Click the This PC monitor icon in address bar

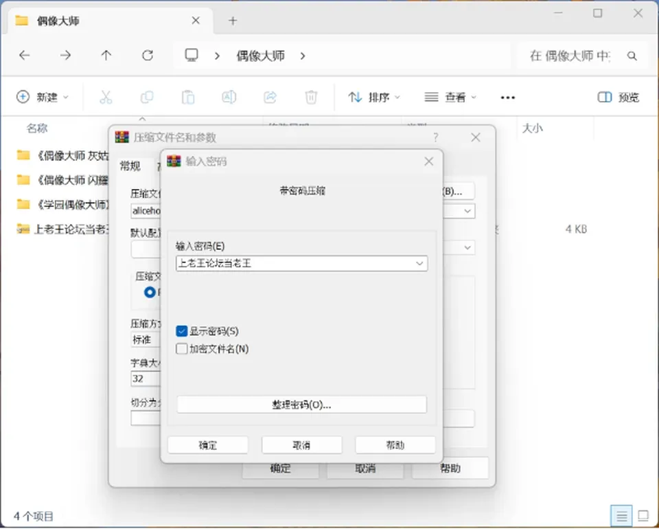[x=192, y=55]
